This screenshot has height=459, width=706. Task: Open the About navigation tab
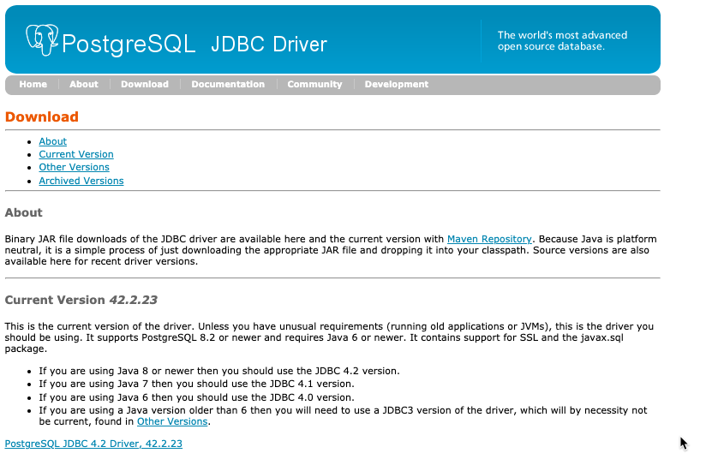(x=84, y=84)
